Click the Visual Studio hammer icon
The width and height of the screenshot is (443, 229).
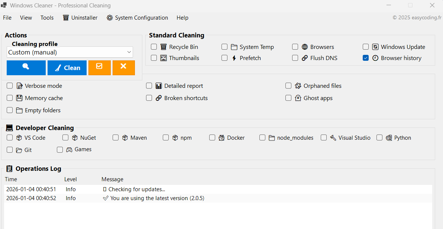(333, 138)
